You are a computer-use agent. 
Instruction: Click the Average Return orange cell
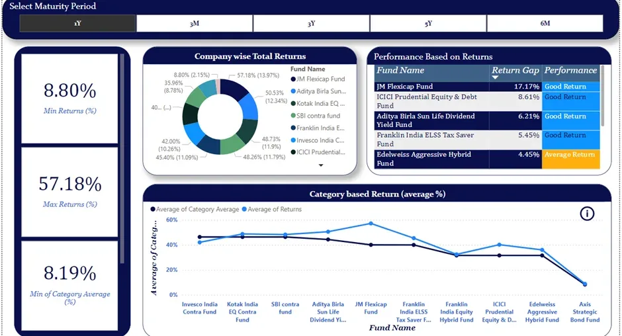pyautogui.click(x=570, y=159)
